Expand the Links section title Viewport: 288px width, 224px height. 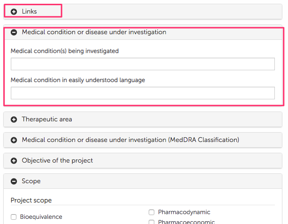[x=29, y=11]
